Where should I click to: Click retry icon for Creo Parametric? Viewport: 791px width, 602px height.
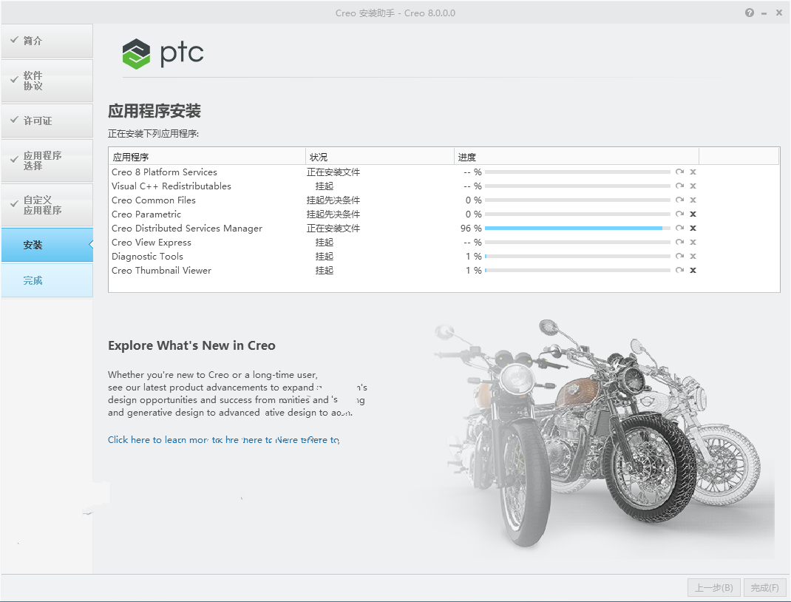pos(679,214)
